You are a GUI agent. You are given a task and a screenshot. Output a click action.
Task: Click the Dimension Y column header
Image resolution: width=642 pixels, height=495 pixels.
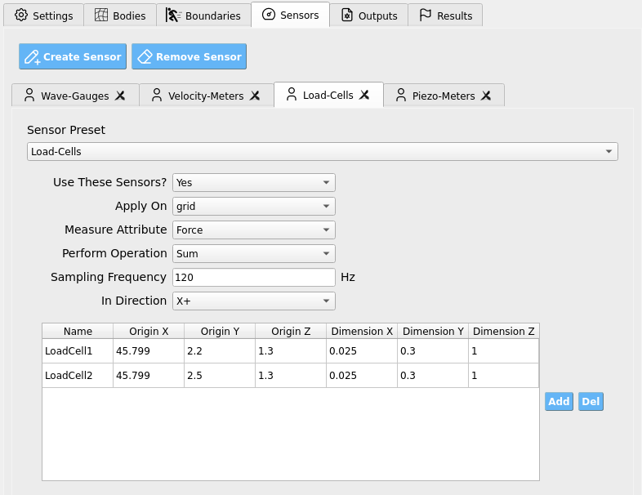click(x=433, y=332)
